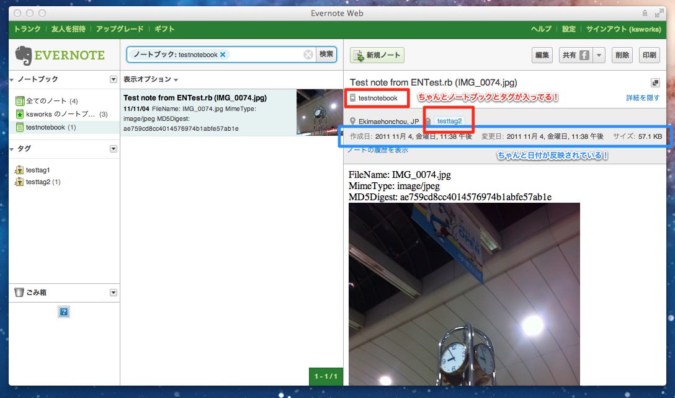Screen dimensions: 675x398
Task: Click the 全てのノート notebook icon
Action: click(19, 101)
